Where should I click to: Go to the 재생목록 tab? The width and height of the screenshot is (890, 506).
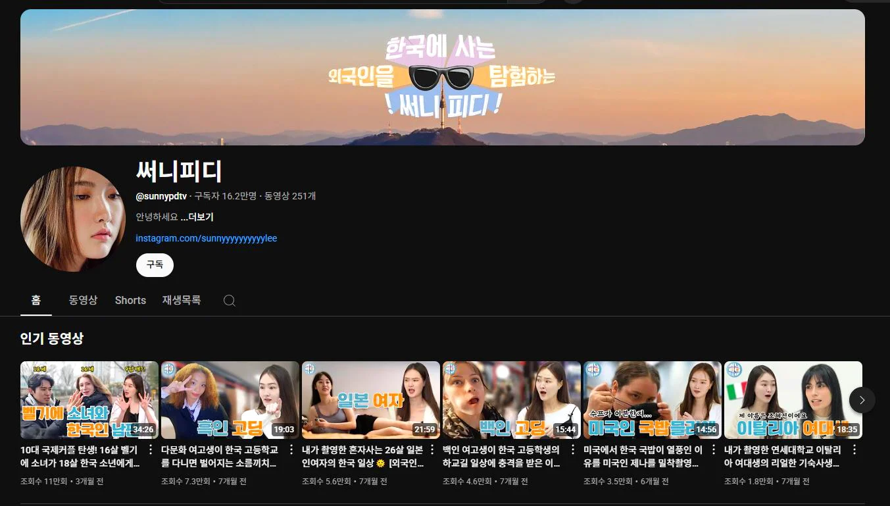tap(181, 300)
